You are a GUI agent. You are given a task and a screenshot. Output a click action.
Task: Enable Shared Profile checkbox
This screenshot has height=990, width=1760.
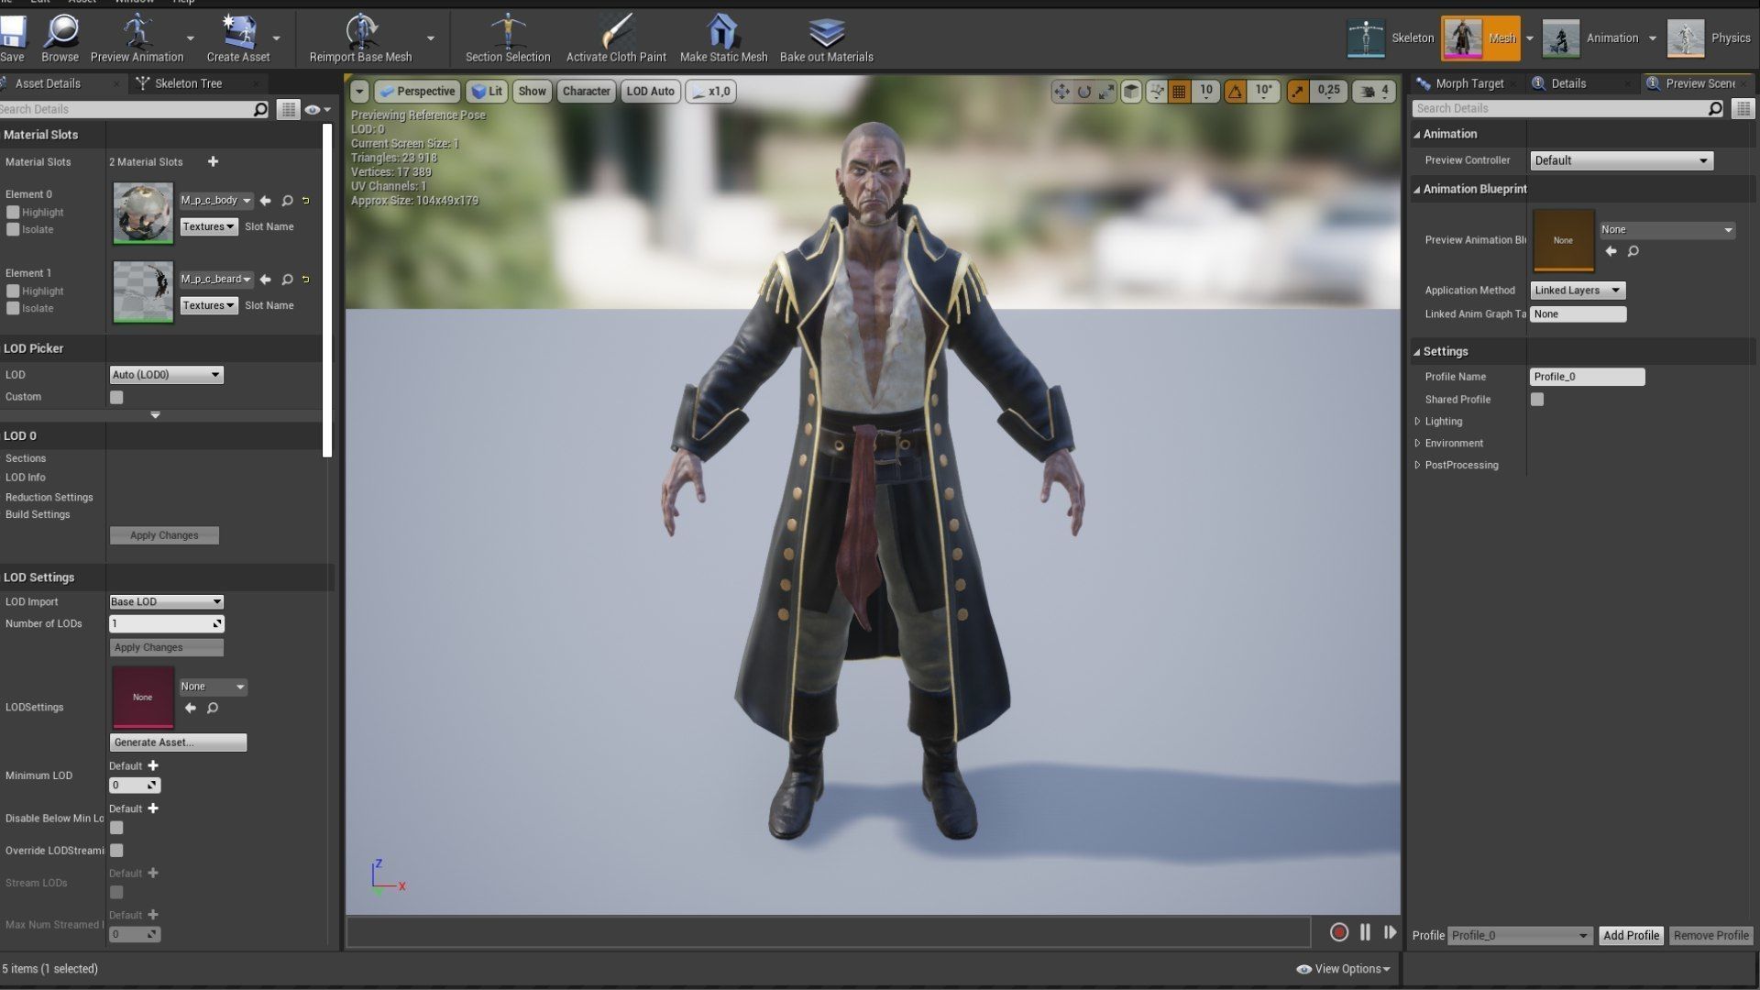pos(1537,399)
